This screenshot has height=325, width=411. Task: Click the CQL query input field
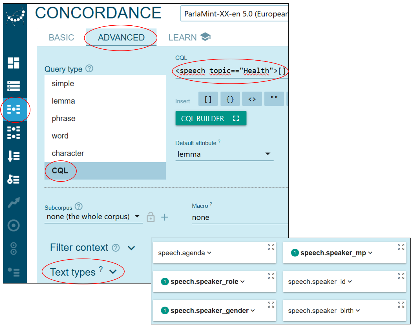(x=230, y=71)
